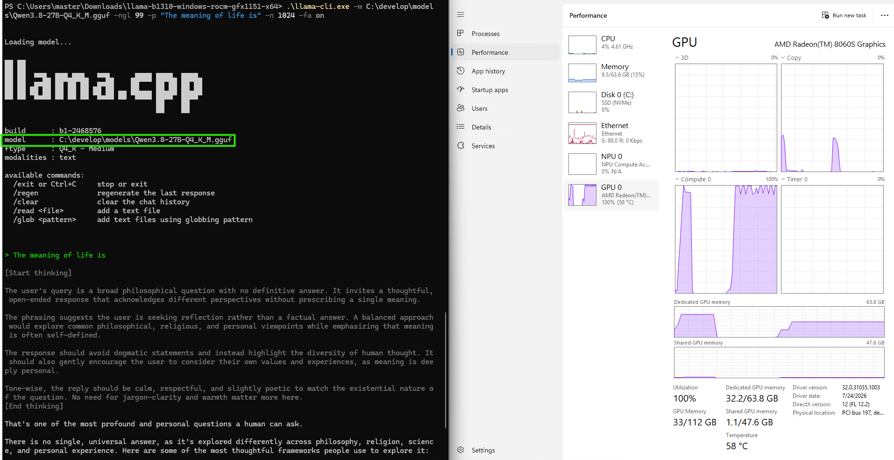Image resolution: width=894 pixels, height=460 pixels.
Task: Click the "58 °C" temperature value
Action: (x=737, y=446)
